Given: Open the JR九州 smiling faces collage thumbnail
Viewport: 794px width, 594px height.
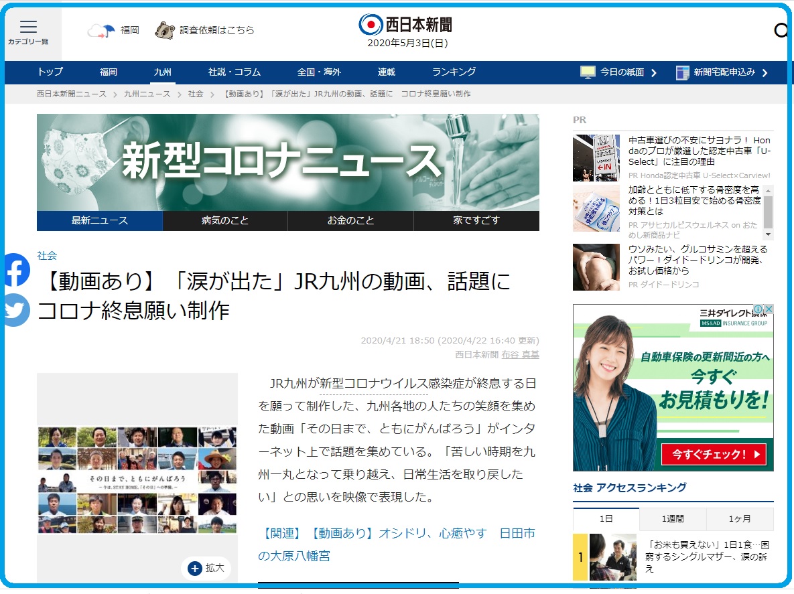Looking at the screenshot, I should coord(137,479).
